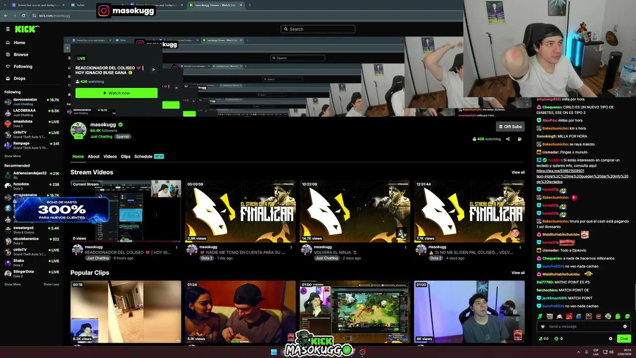Open a new browser tab
Screen dimensions: 636x358
[x=249, y=5]
